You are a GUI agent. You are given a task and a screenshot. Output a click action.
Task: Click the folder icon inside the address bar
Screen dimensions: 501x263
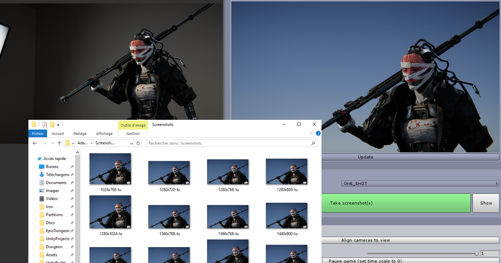pyautogui.click(x=68, y=143)
